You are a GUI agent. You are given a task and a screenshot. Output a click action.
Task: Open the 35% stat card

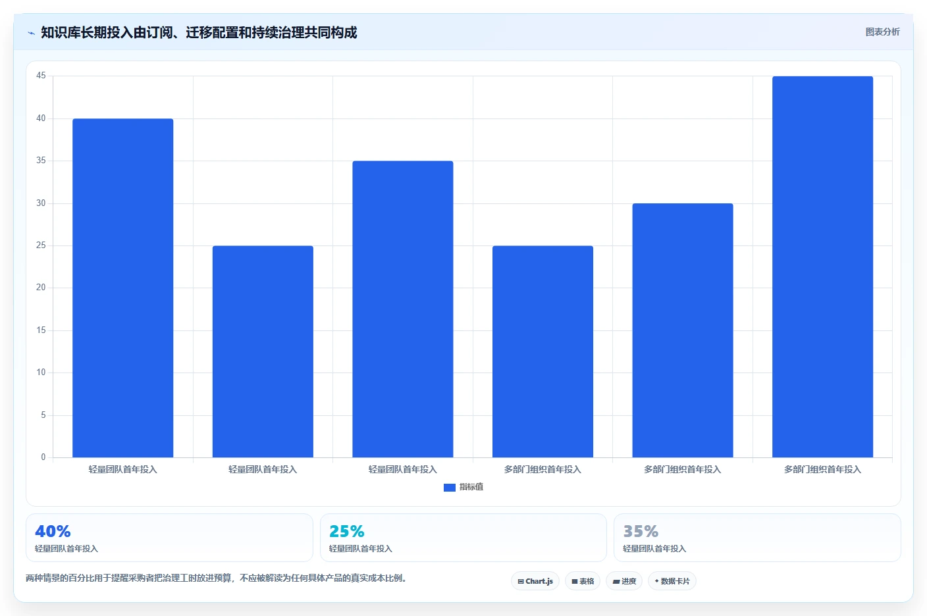pos(757,538)
